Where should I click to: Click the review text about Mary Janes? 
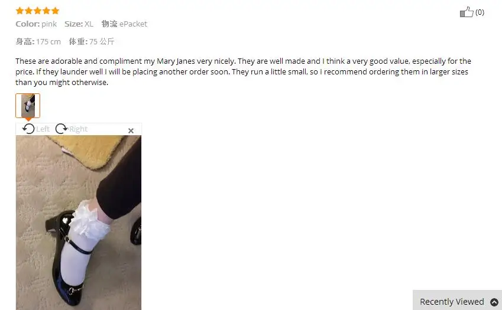pyautogui.click(x=244, y=71)
